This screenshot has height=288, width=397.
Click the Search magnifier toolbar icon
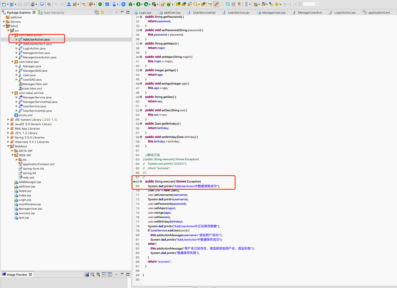point(195,4)
